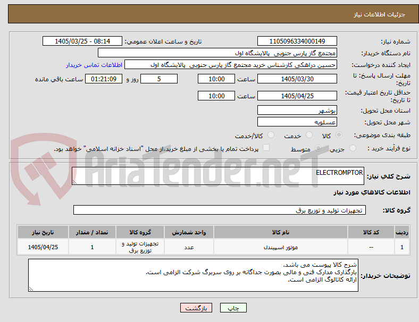The width and height of the screenshot is (419, 322).
Task: Click the buyer notes text area
Action: [193, 275]
